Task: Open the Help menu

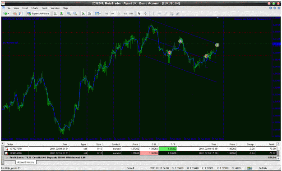Action: pos(65,8)
